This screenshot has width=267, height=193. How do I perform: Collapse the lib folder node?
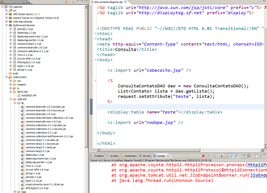pos(15,103)
